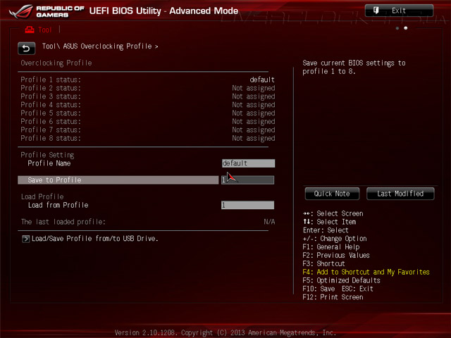Click the Republic of Gamers logo

tap(47, 11)
